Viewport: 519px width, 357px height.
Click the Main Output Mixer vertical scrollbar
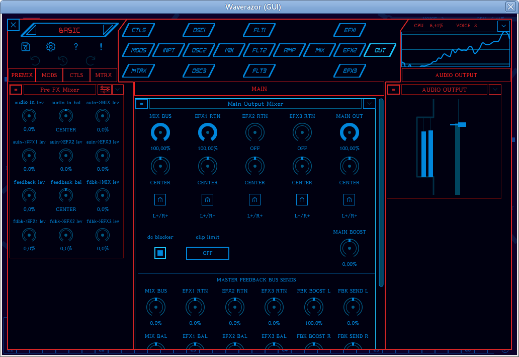point(381,192)
